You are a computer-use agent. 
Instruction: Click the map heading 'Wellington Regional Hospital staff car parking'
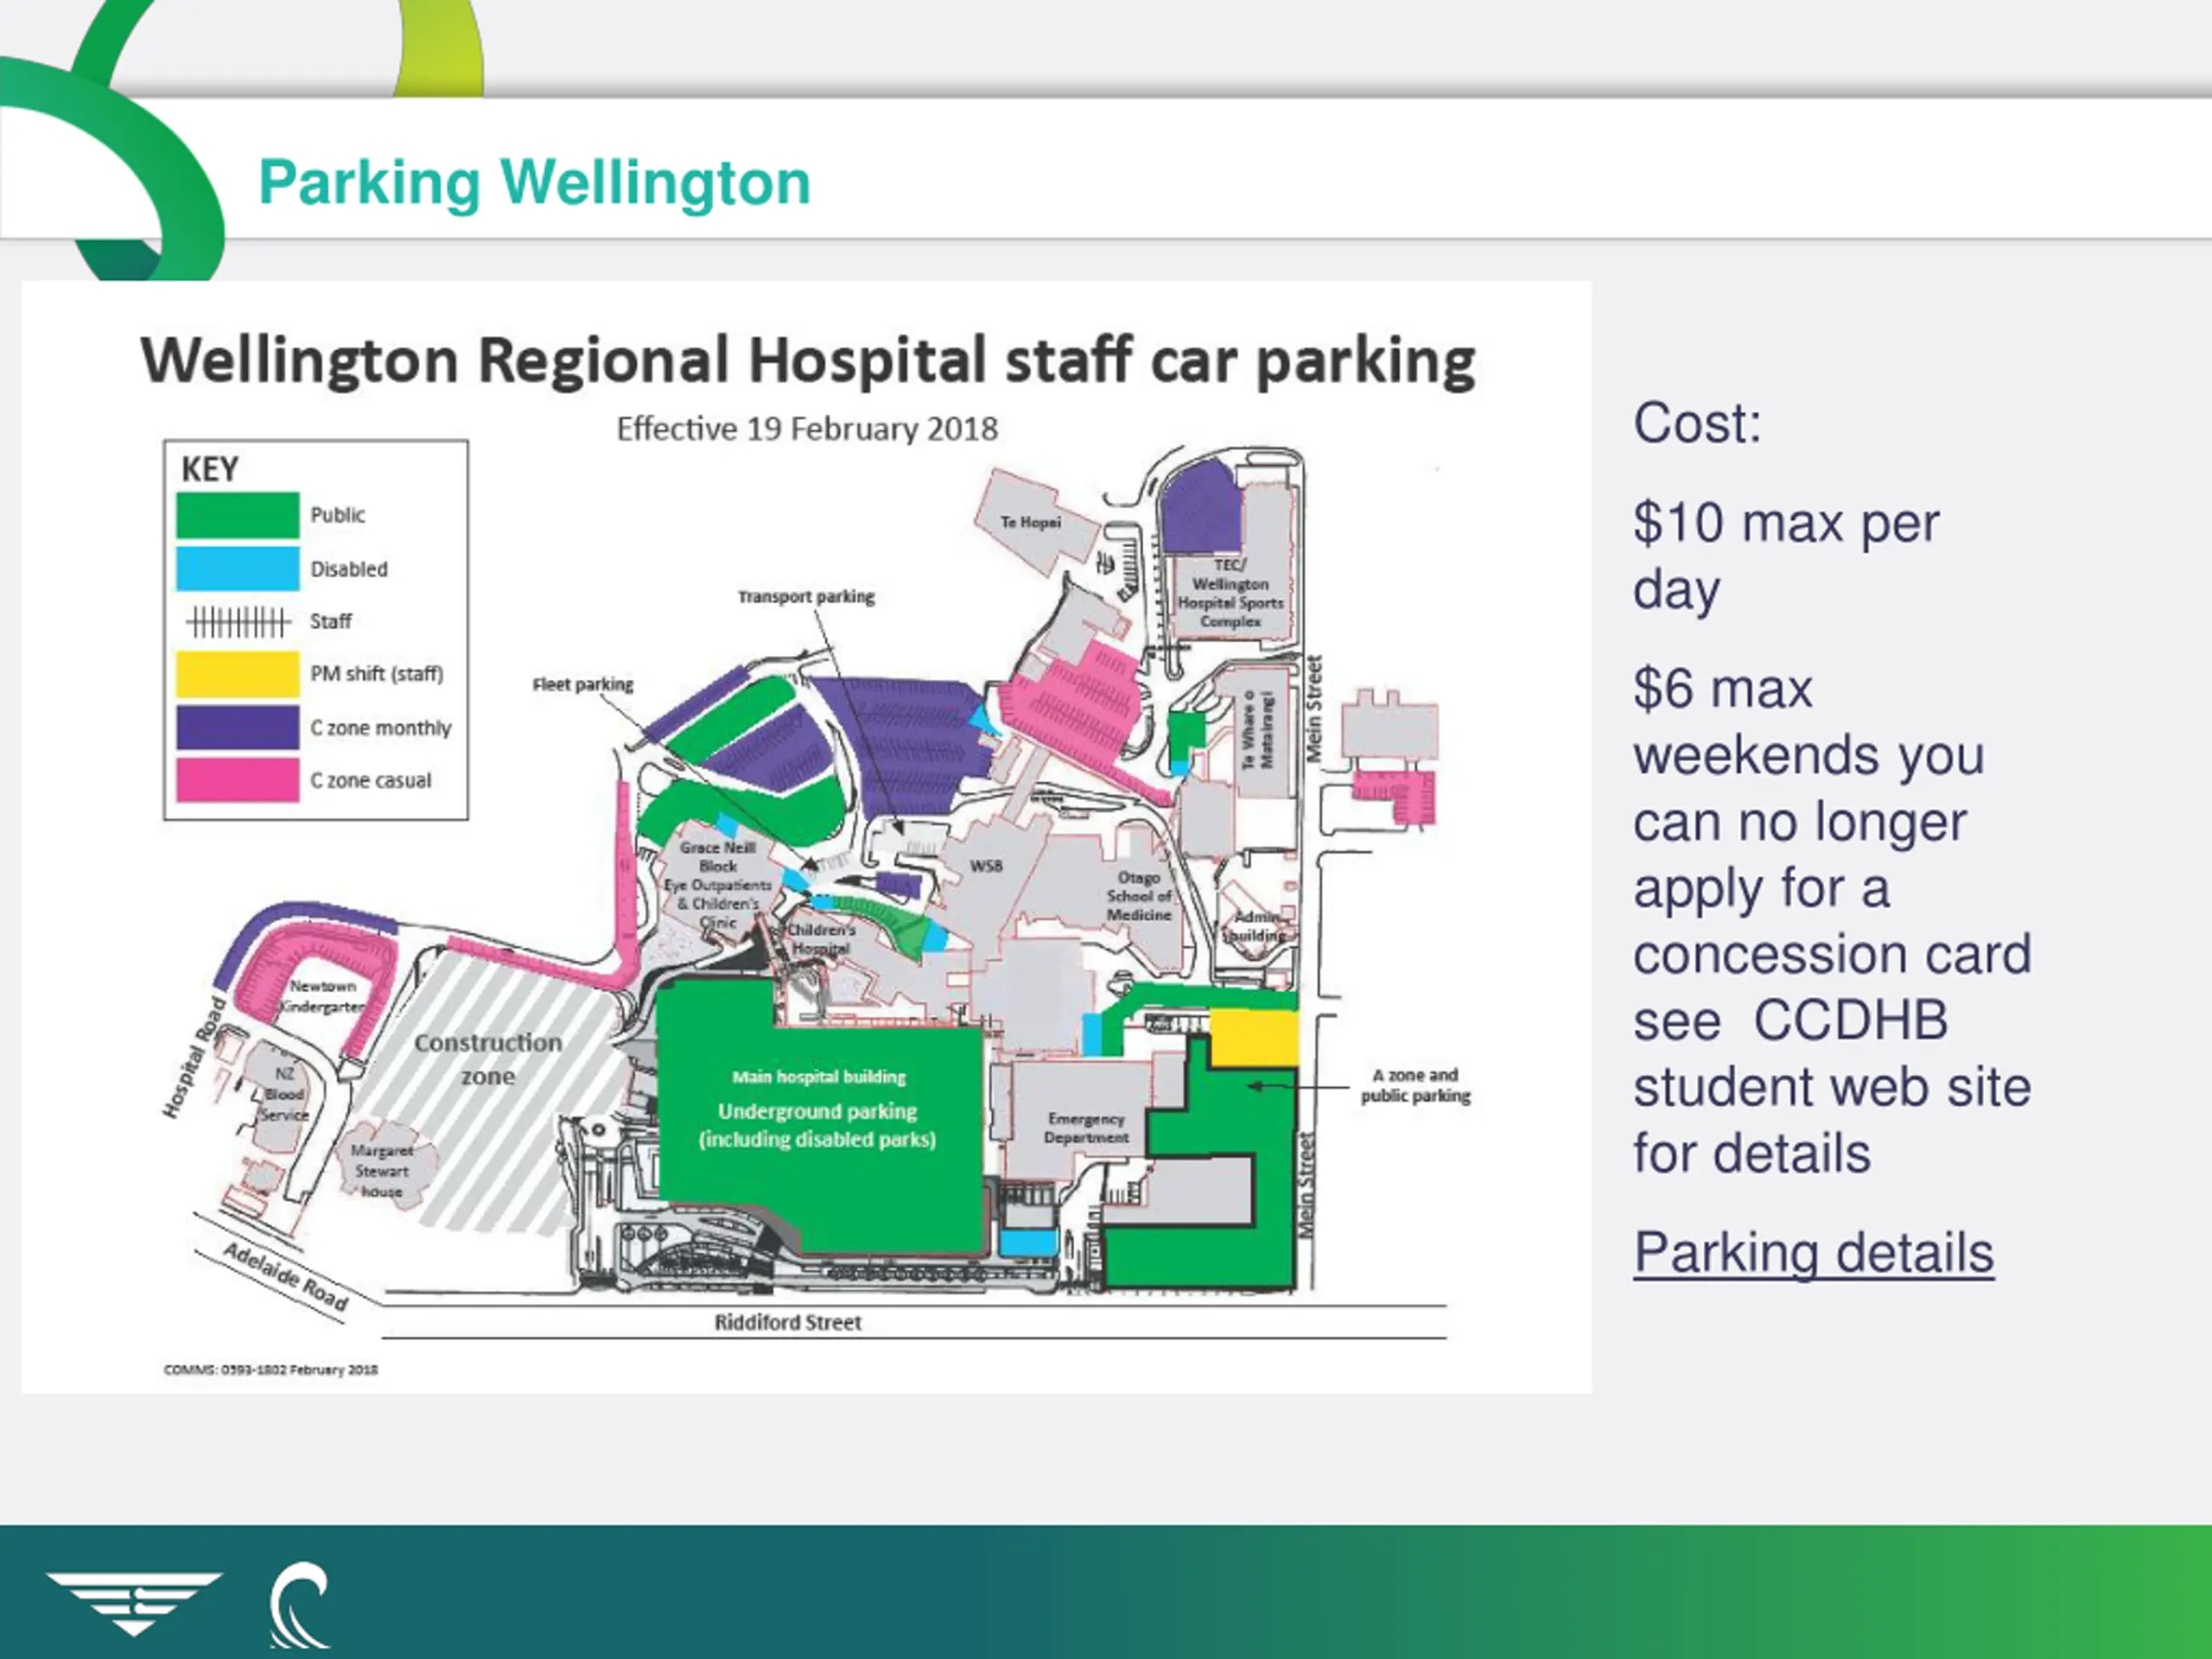point(808,360)
